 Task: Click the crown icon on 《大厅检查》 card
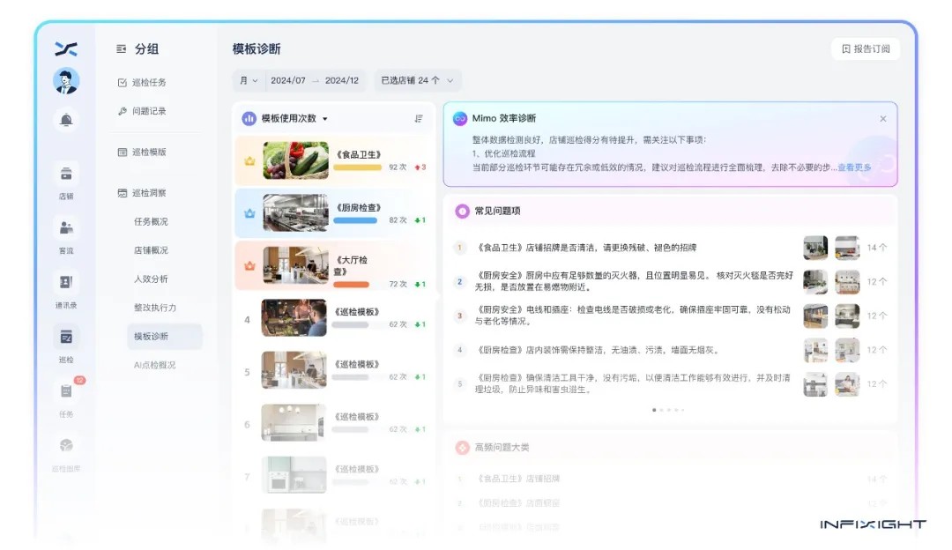pos(249,266)
